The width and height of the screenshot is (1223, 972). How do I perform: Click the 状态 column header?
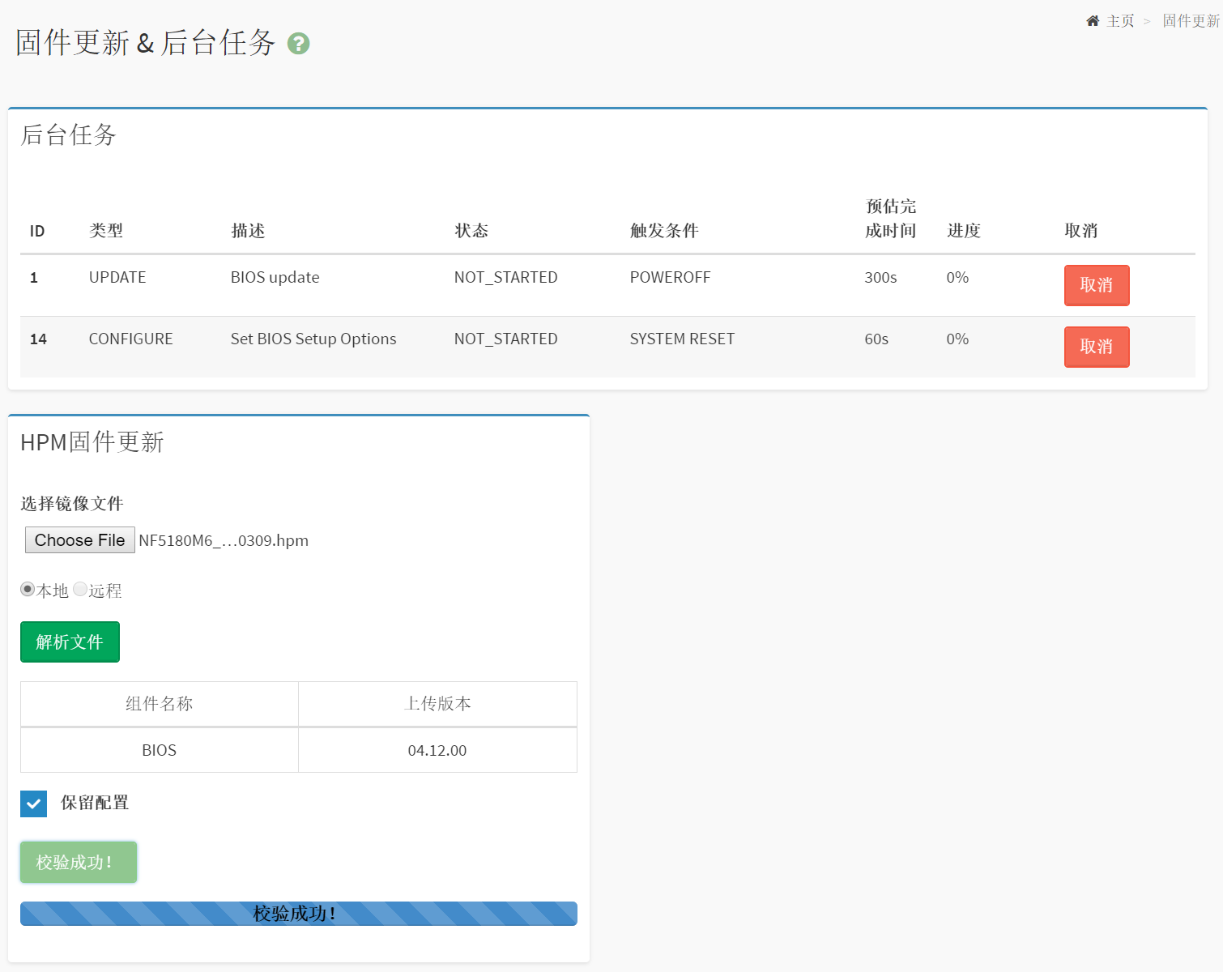click(x=471, y=231)
